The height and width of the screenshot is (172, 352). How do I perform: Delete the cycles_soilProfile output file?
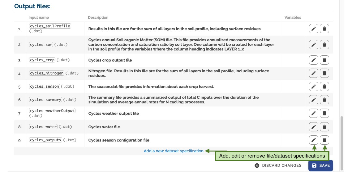pyautogui.click(x=324, y=29)
